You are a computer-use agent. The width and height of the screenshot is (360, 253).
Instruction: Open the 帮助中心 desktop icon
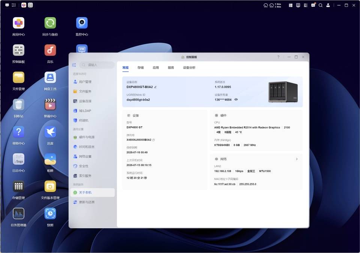pyautogui.click(x=19, y=132)
